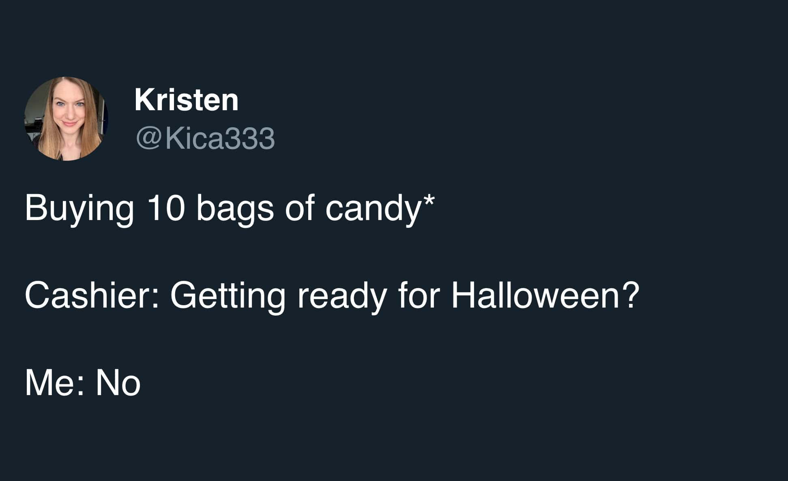This screenshot has height=481, width=788.
Task: Click the colon after Cashier
Action: tap(156, 299)
